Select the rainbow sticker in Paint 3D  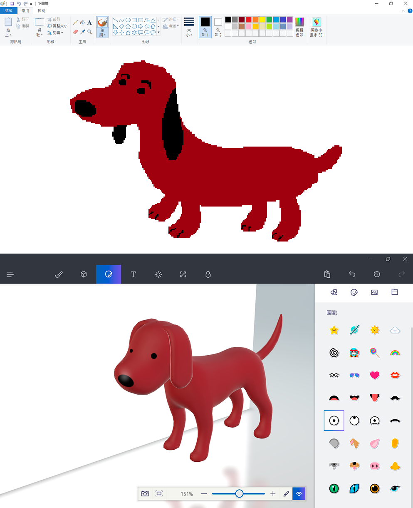tap(395, 353)
